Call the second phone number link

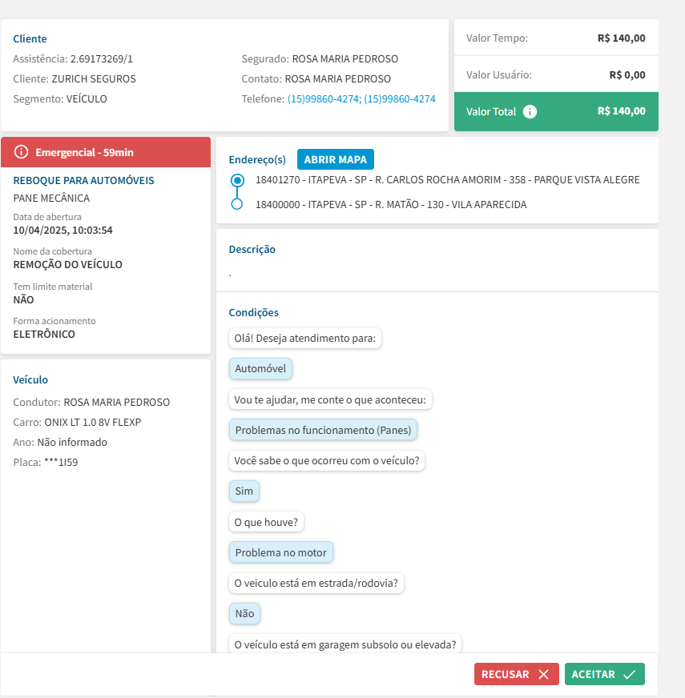400,99
